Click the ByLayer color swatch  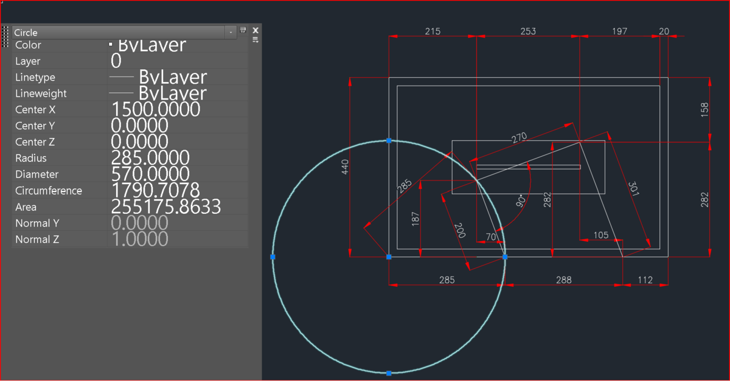point(110,44)
